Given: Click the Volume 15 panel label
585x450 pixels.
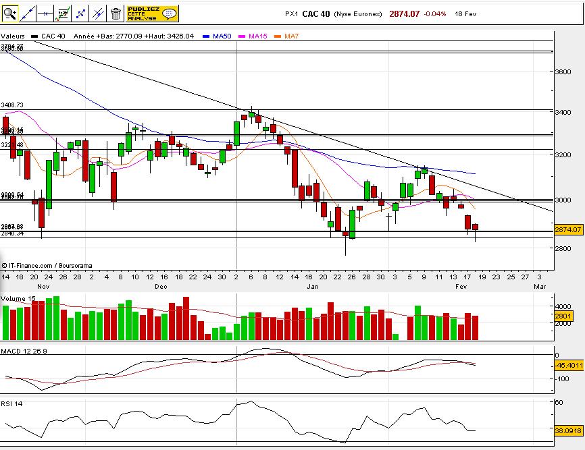Looking at the screenshot, I should pos(18,299).
